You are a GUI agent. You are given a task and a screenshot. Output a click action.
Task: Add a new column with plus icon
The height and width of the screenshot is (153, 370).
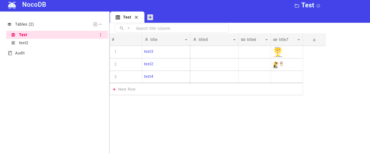(x=314, y=40)
